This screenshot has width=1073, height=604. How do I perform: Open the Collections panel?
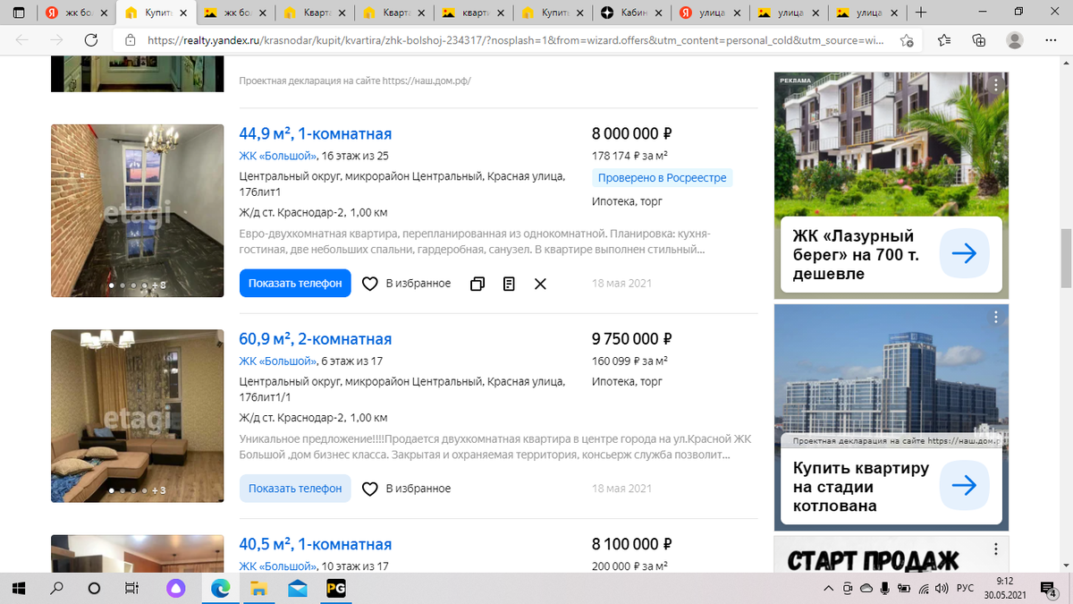pos(979,40)
